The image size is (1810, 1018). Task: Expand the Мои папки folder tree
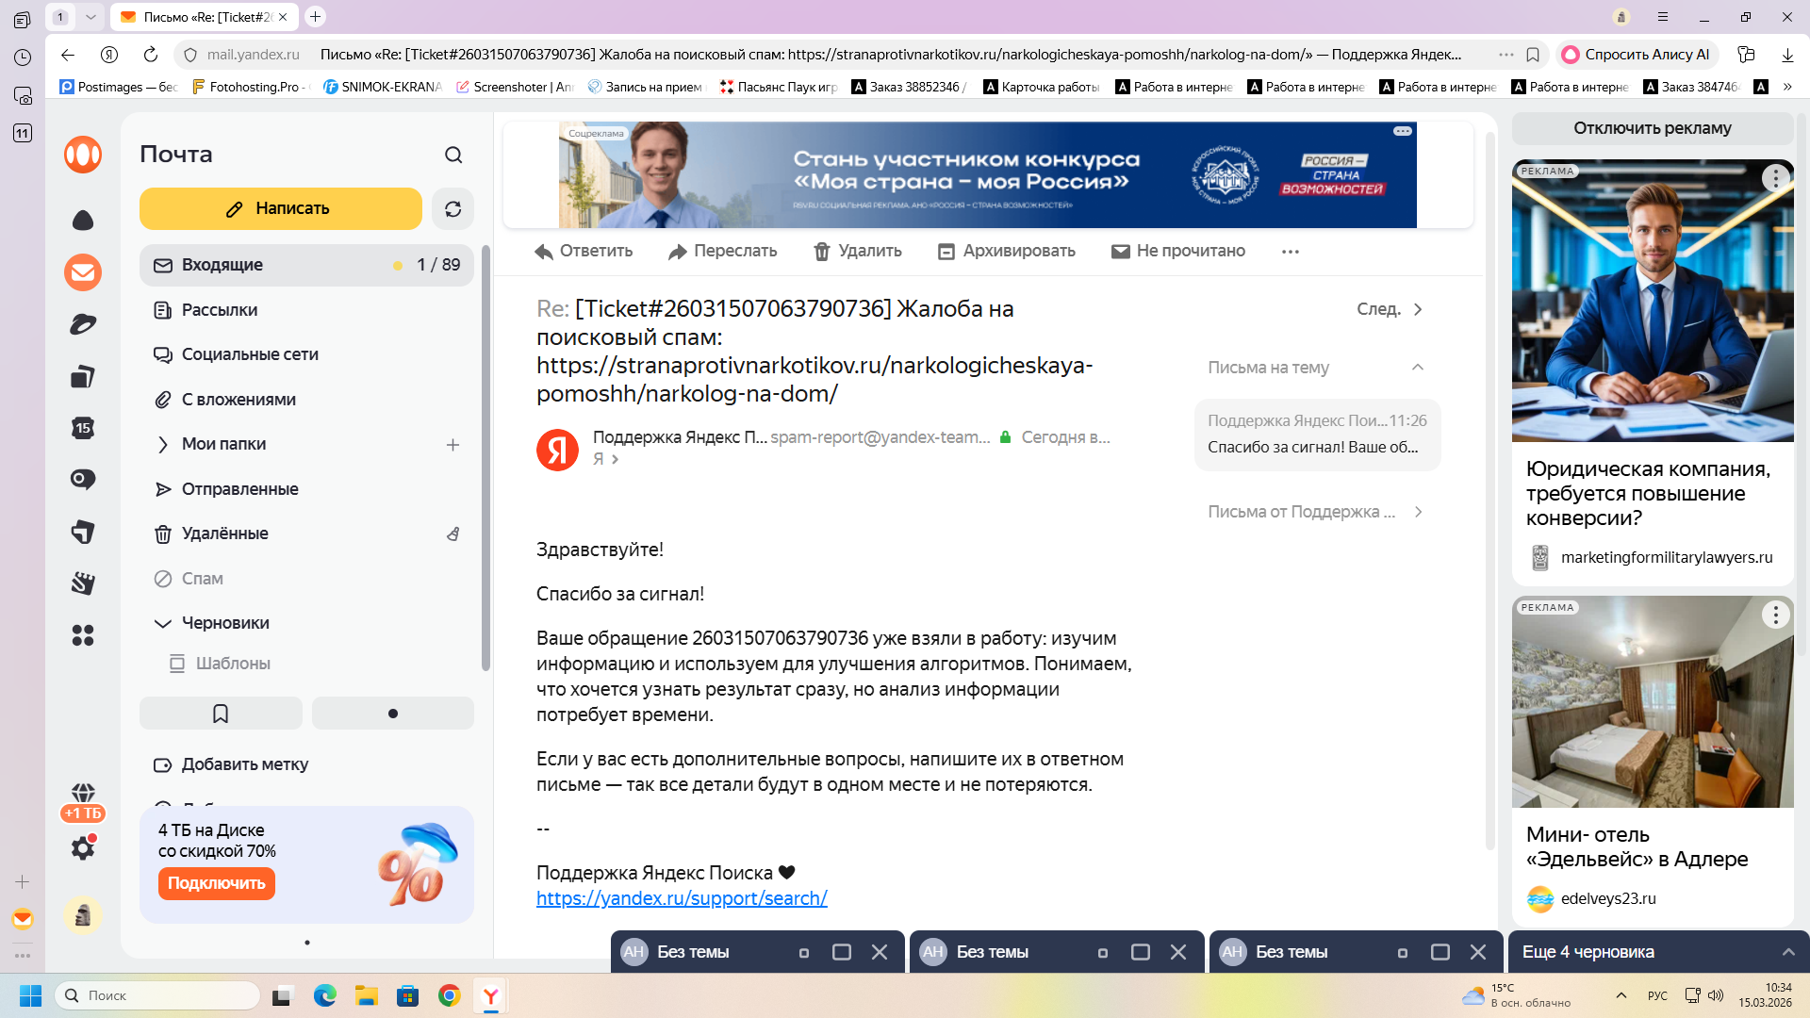162,445
